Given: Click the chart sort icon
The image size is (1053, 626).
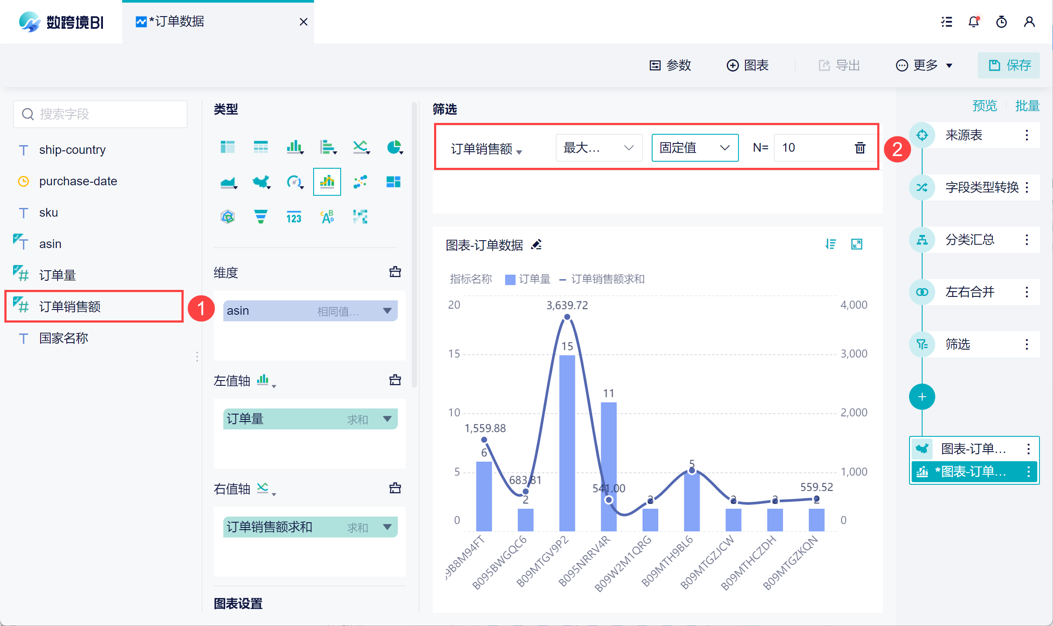Looking at the screenshot, I should (831, 245).
